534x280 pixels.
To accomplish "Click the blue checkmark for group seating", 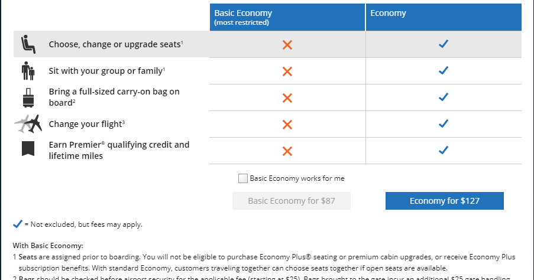I will (444, 71).
